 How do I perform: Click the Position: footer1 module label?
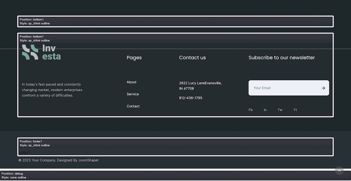pos(32,141)
